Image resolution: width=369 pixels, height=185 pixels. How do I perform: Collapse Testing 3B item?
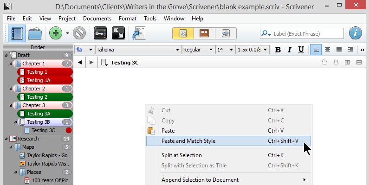point(15,122)
